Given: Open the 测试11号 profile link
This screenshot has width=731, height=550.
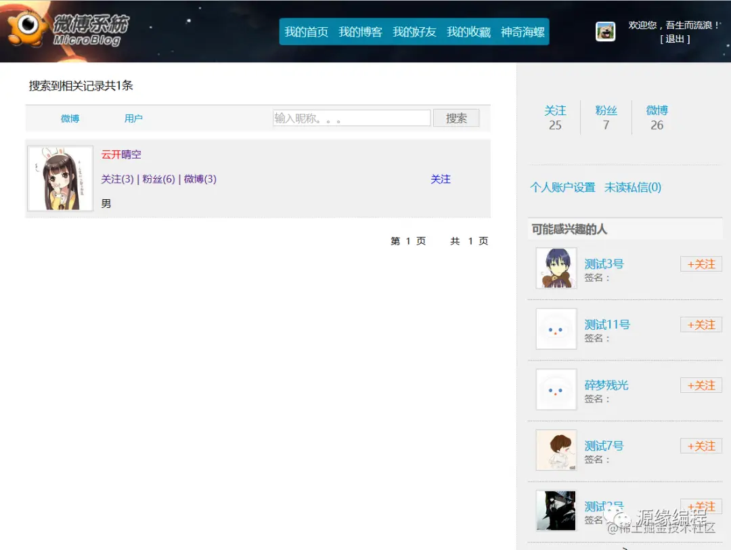Looking at the screenshot, I should tap(607, 324).
